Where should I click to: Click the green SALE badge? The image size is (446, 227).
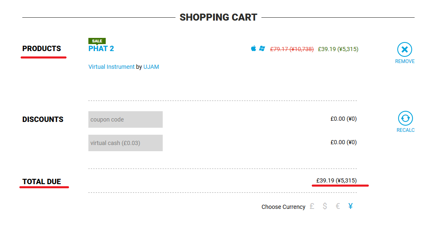point(97,41)
